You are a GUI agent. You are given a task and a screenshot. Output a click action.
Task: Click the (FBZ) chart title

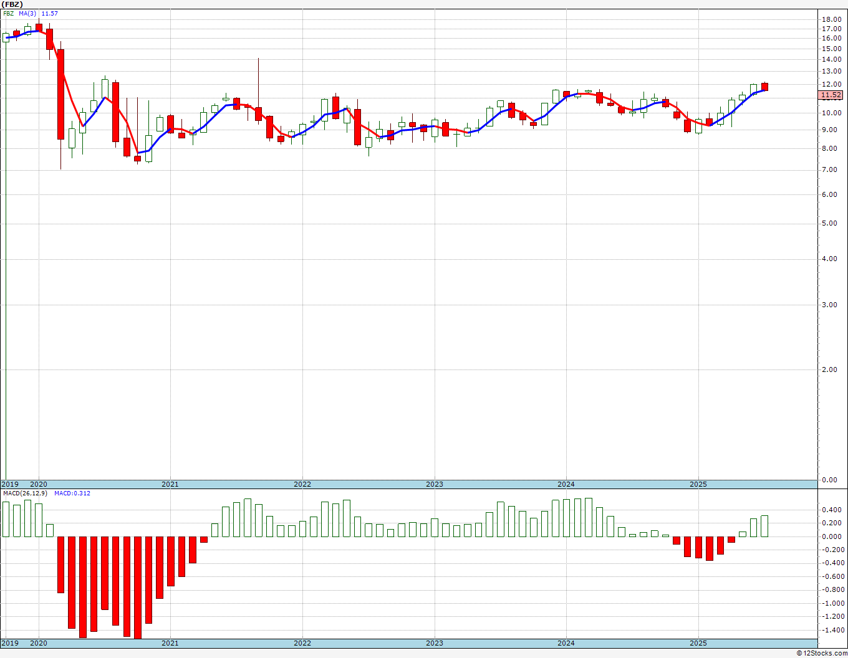pos(12,4)
